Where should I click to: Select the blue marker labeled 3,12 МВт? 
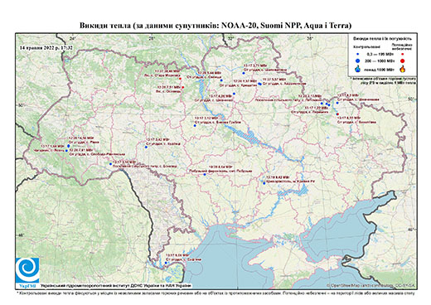pos(195,126)
